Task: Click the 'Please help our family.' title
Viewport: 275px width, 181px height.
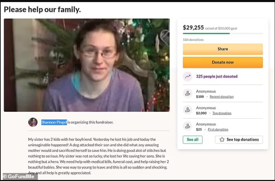Action: [x=43, y=10]
